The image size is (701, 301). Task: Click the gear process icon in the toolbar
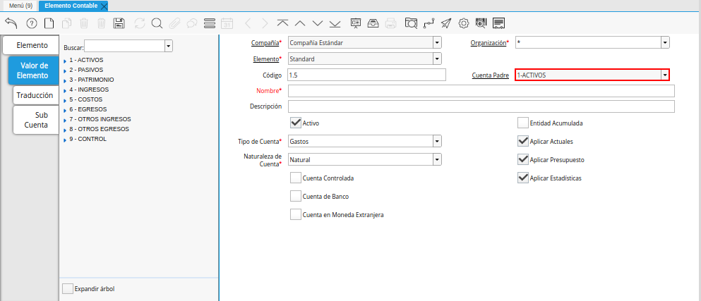[464, 23]
